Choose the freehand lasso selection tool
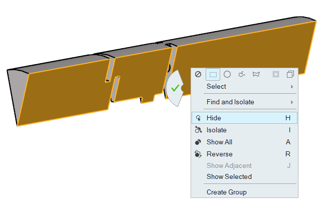This screenshot has height=204, width=321. tap(242, 74)
